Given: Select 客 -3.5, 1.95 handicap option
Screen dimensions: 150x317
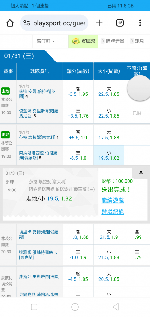Looking at the screenshot, I should pyautogui.click(x=78, y=91).
